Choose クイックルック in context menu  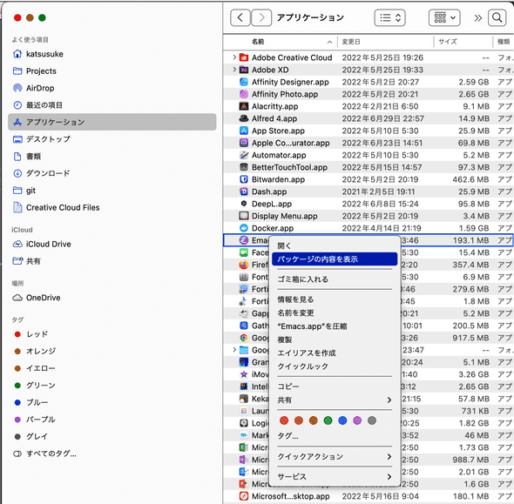tap(335, 366)
